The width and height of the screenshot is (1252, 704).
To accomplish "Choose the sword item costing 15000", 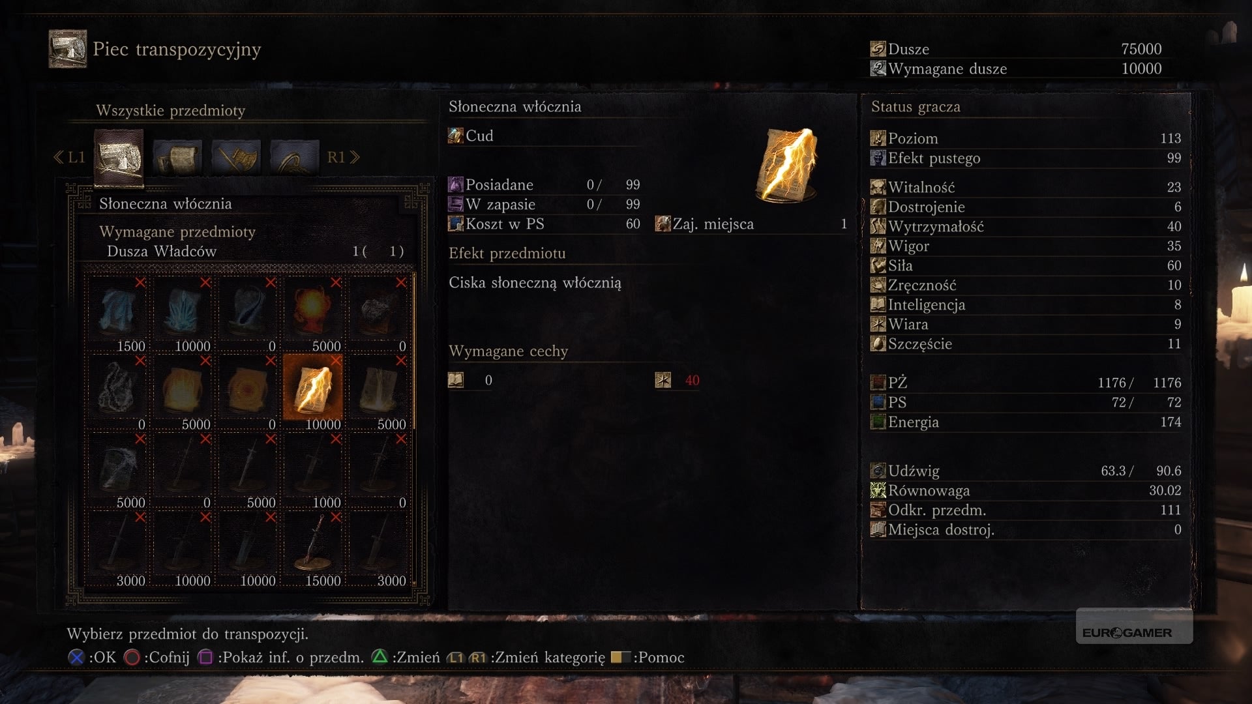I will click(x=313, y=549).
